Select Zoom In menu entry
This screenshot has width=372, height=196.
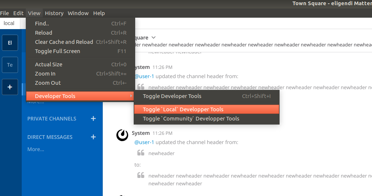click(81, 74)
